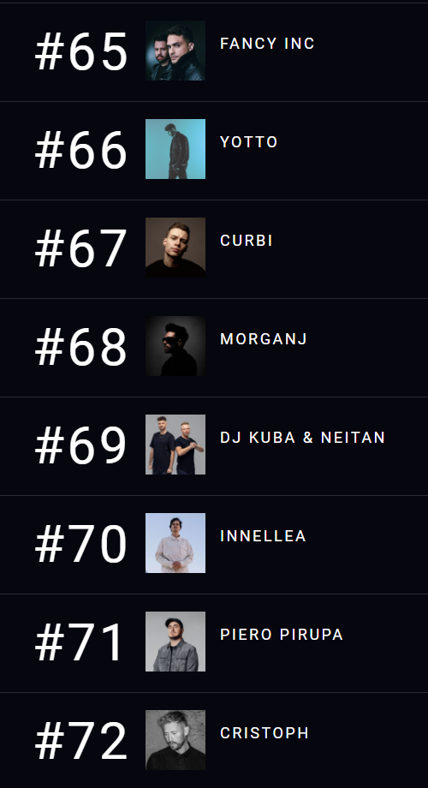The height and width of the screenshot is (788, 428).
Task: Click the #68 rank entry number
Action: pos(80,348)
